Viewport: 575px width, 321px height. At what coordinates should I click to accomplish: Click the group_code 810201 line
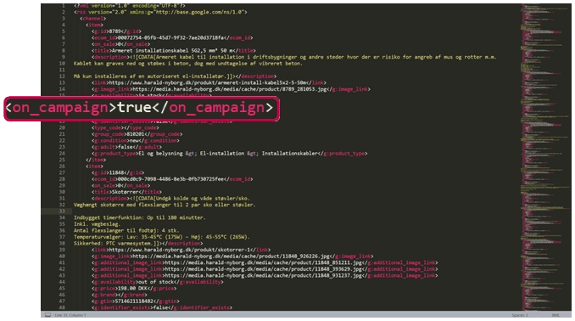coord(137,134)
